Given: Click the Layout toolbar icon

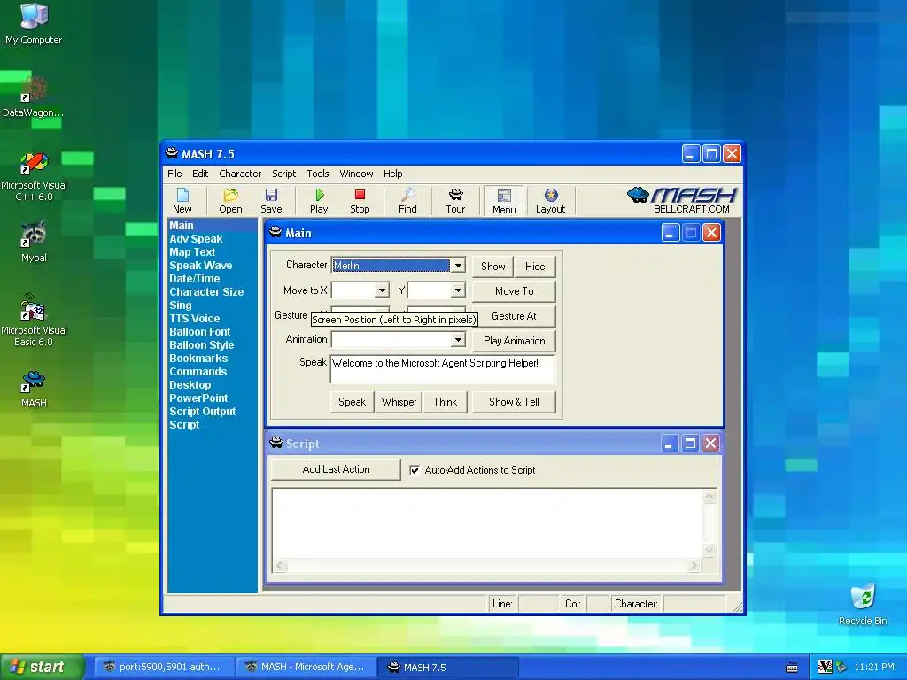Looking at the screenshot, I should pyautogui.click(x=550, y=200).
